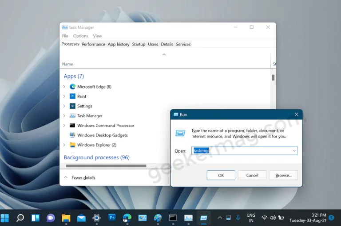Viewport: 341px width, 226px height.
Task: Click Cancel in Run dialog
Action: 252,175
